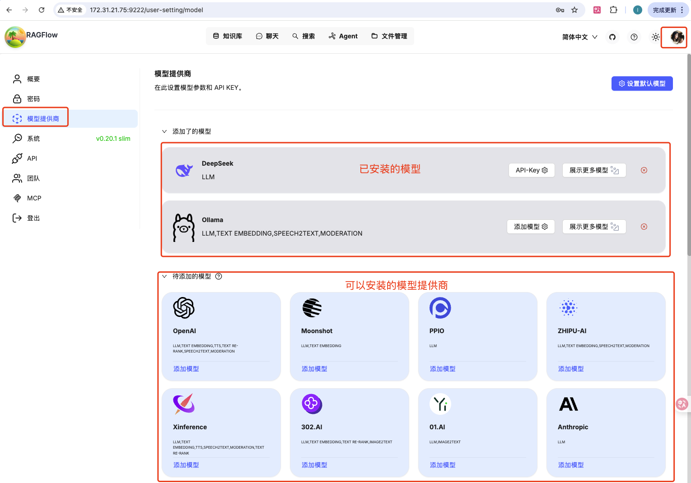Click 添加模型 under 302.AI
This screenshot has width=691, height=483.
coord(314,465)
